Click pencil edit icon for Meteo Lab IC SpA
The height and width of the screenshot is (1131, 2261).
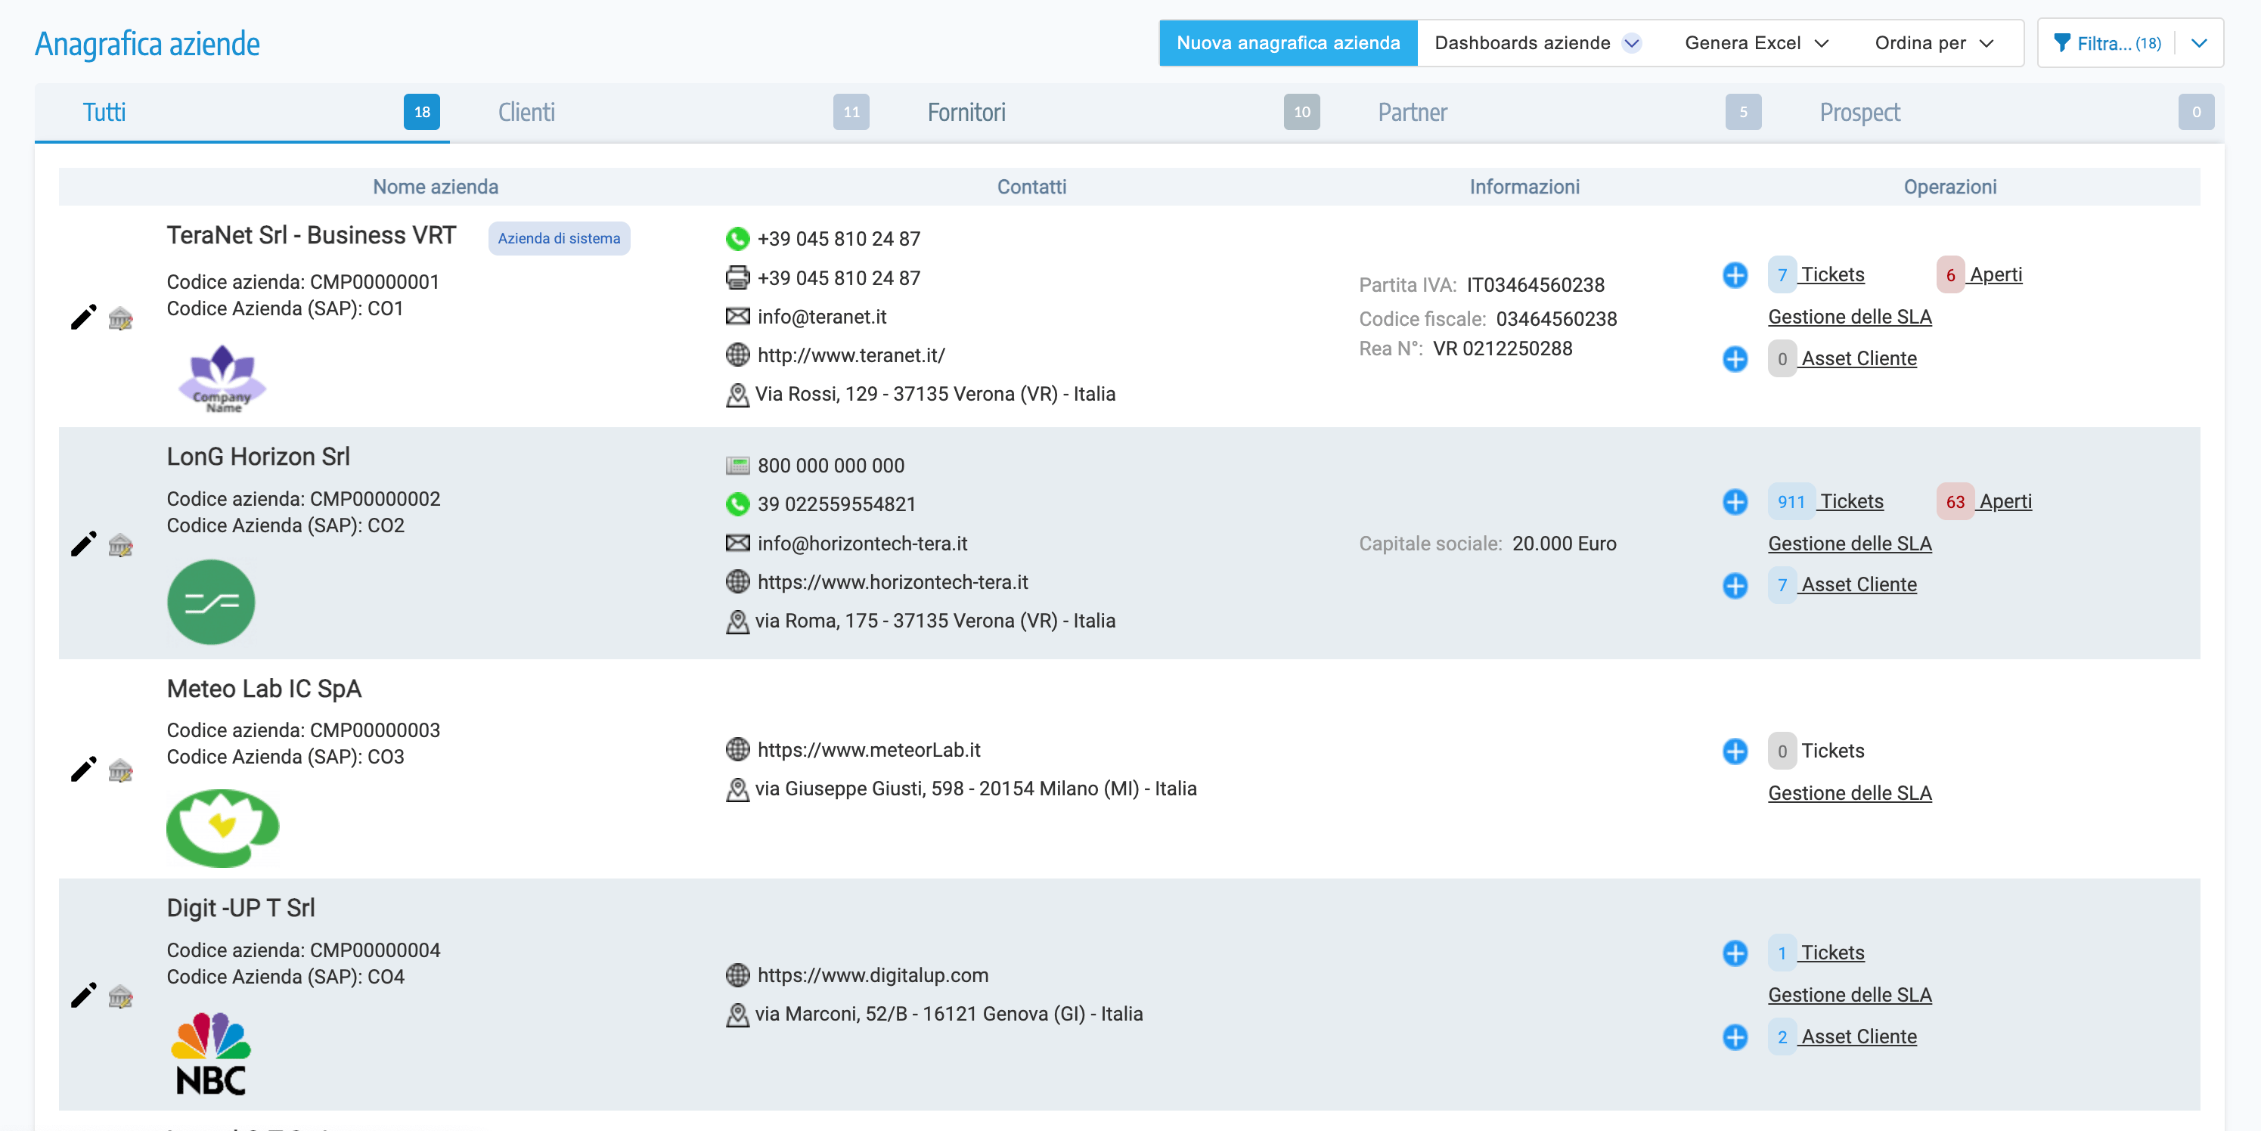[x=83, y=770]
